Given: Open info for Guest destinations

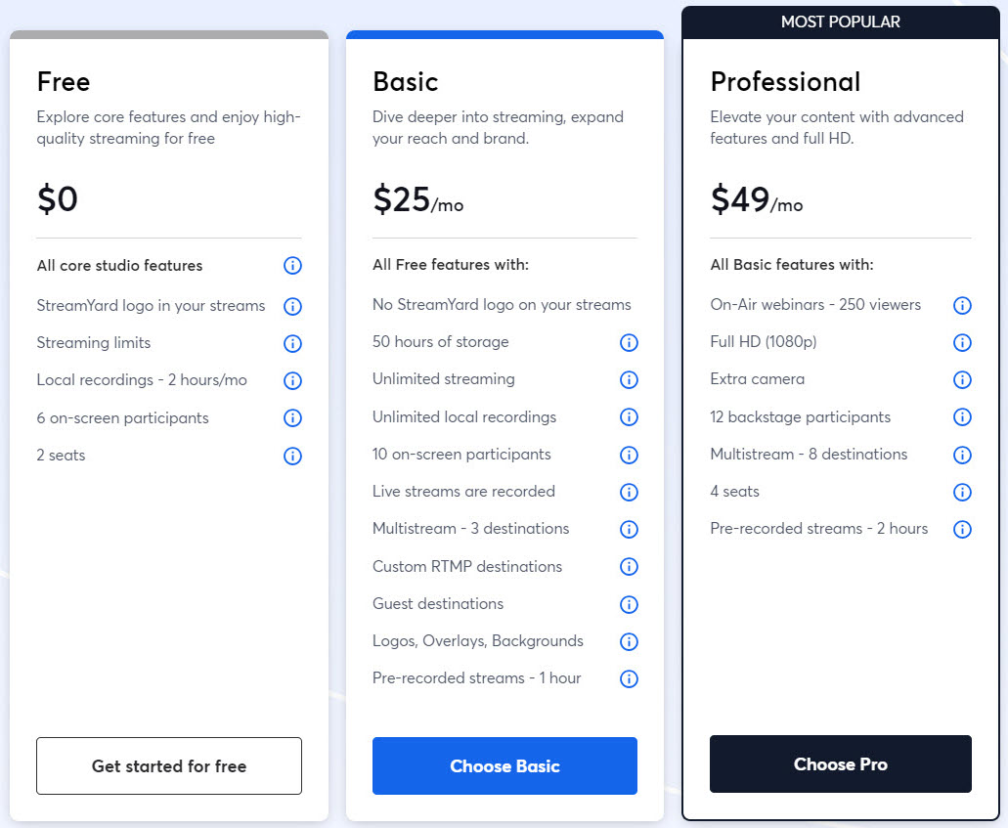Looking at the screenshot, I should (x=629, y=604).
